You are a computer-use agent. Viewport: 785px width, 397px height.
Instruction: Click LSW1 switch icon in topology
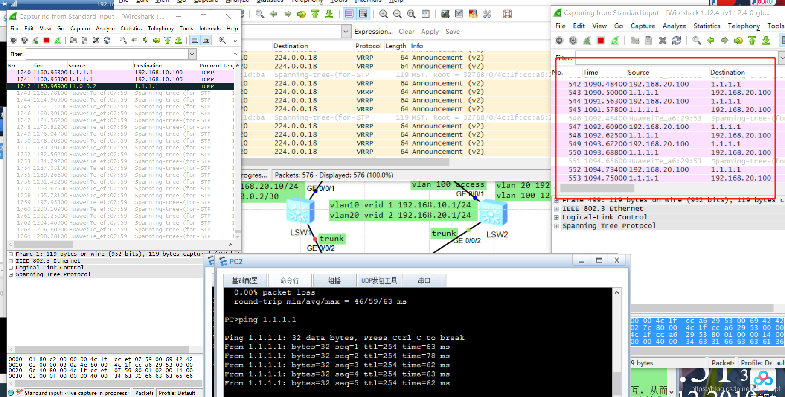pyautogui.click(x=300, y=211)
